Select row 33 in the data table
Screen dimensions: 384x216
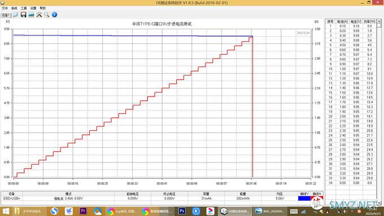351,178
